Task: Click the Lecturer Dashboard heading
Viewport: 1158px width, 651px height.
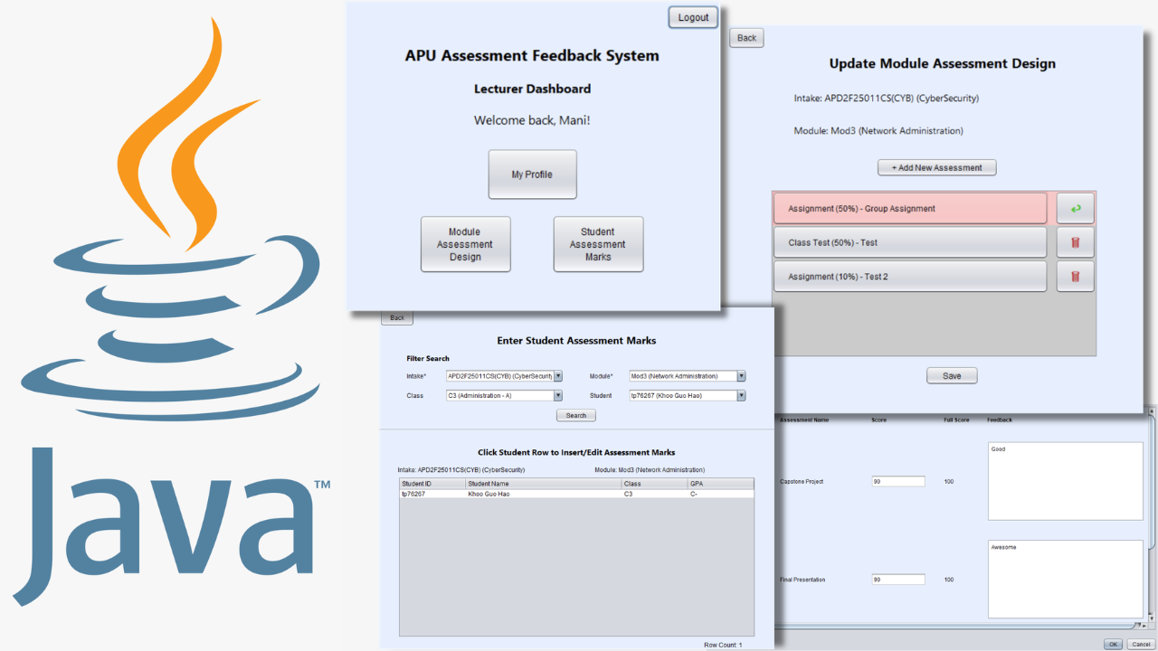Action: (x=532, y=89)
